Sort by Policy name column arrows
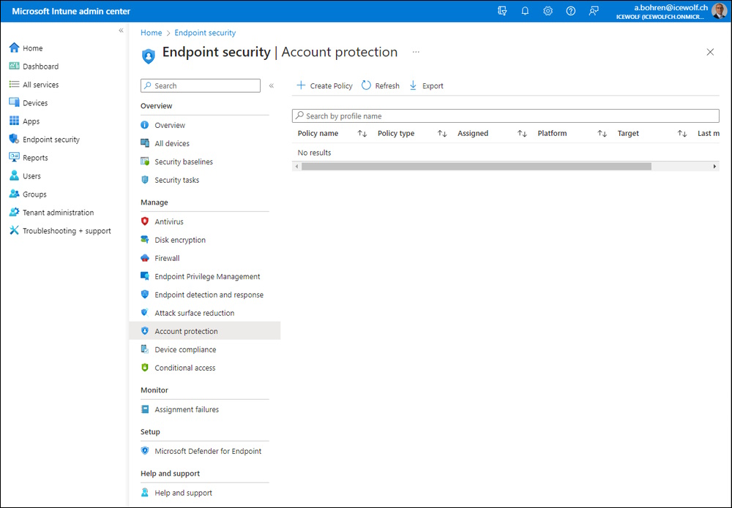This screenshot has height=508, width=732. click(x=362, y=134)
